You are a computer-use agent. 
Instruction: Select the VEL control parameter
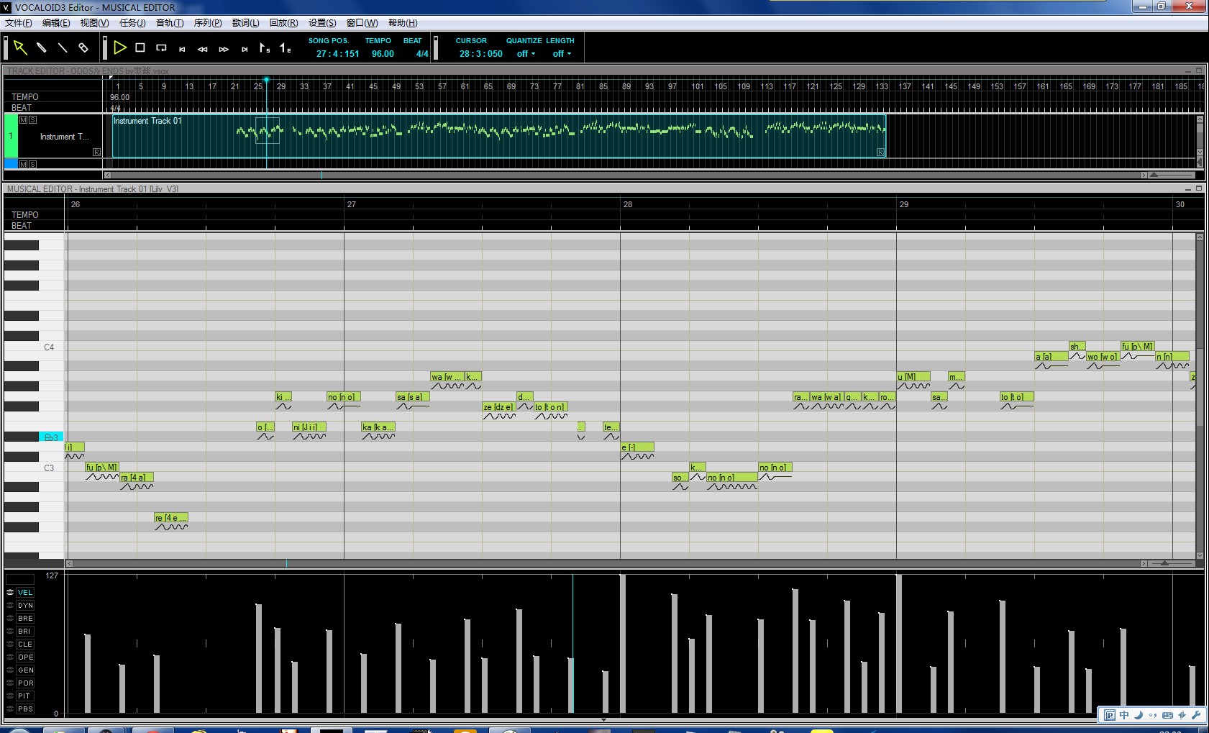25,593
